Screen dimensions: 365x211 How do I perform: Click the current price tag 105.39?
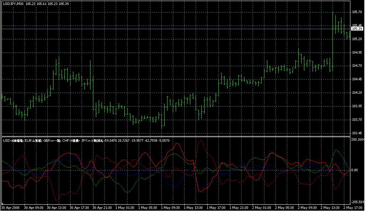coord(357,28)
